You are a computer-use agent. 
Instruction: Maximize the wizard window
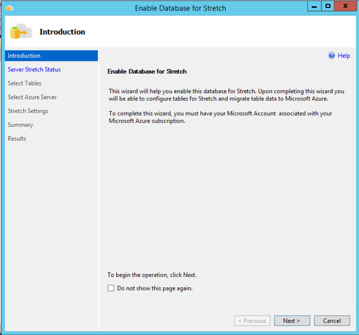[328, 6]
